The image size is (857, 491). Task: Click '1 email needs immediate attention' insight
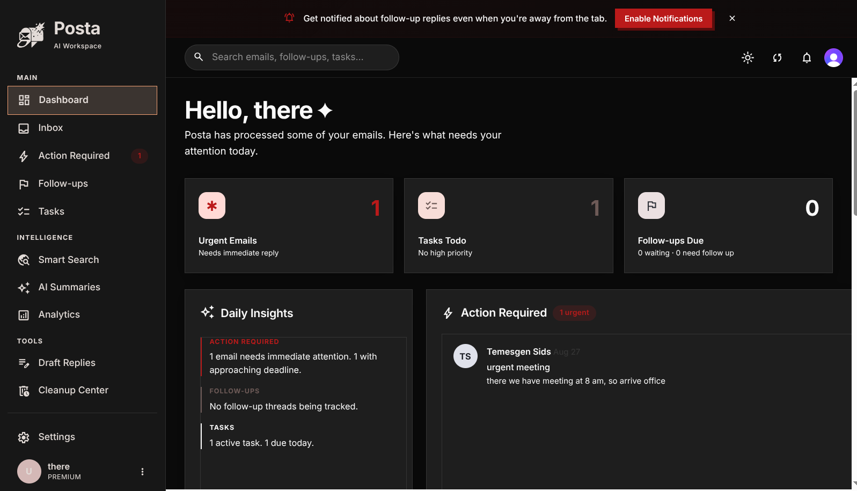click(293, 363)
